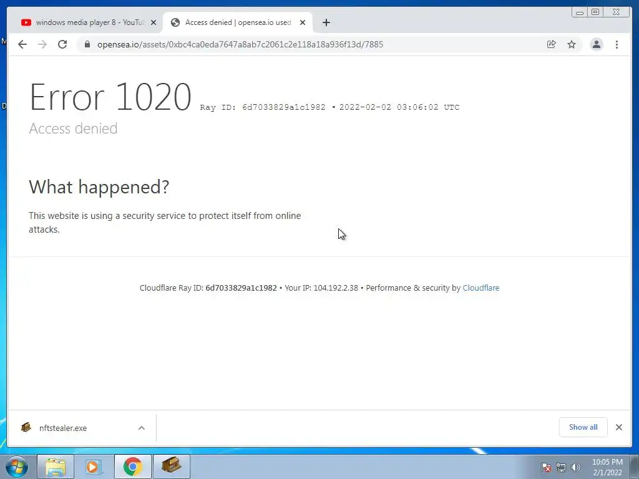639x479 pixels.
Task: Open Windows Explorer from taskbar
Action: coord(56,467)
